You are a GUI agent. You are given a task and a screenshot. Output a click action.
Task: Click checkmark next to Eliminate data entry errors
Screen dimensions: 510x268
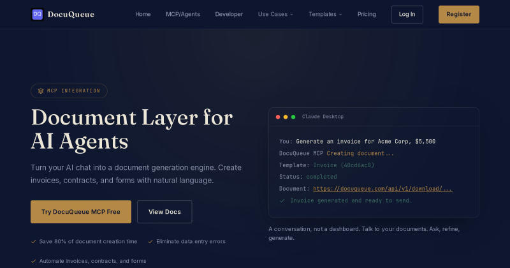coord(150,242)
